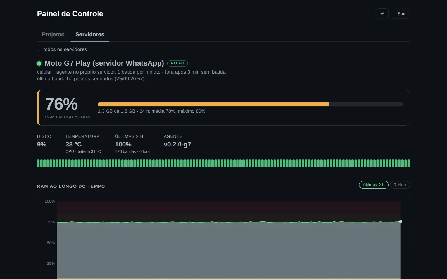Click the ÚLTIMAS 2 H 100% value
The image size is (447, 279).
tap(123, 145)
